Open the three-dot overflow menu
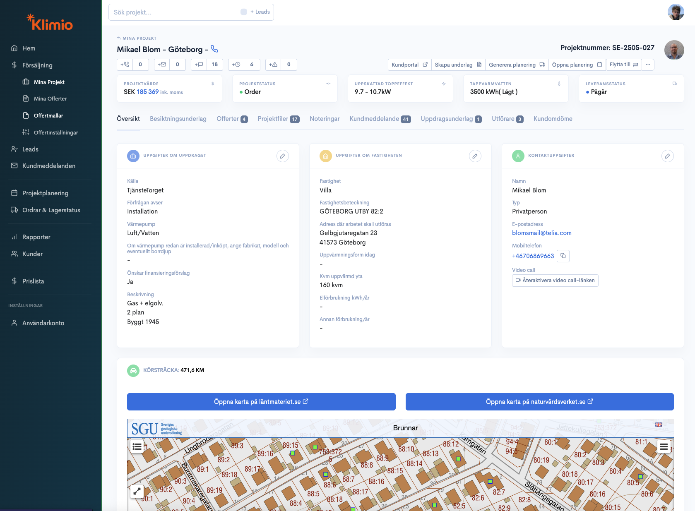 (648, 65)
